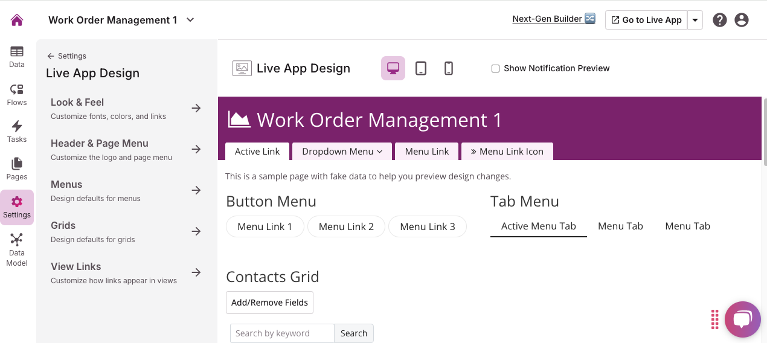Expand the Work Order Management 1 app dropdown
Image resolution: width=767 pixels, height=343 pixels.
190,20
